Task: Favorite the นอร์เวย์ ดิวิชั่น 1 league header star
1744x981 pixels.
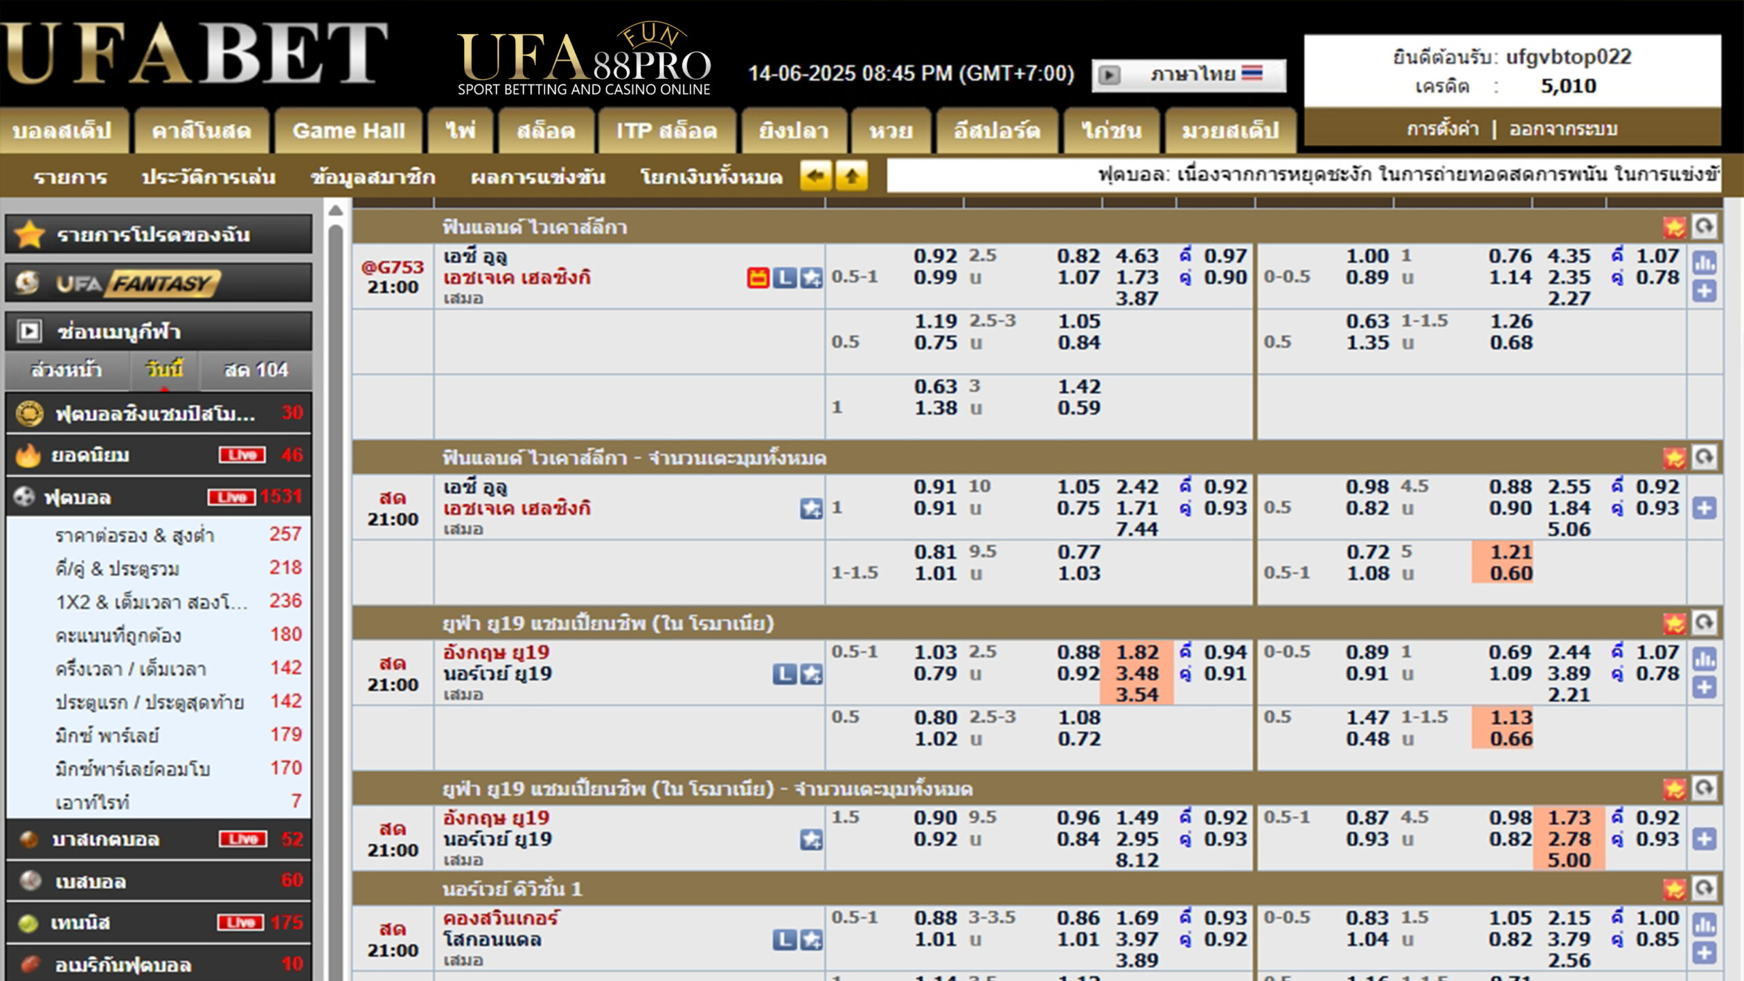Action: point(1675,888)
